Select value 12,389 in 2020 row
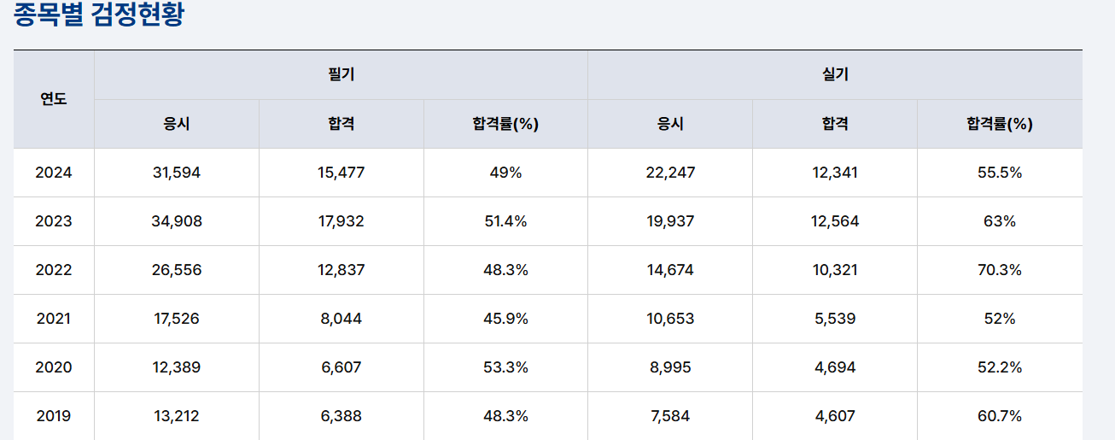This screenshot has width=1115, height=440. [x=177, y=367]
